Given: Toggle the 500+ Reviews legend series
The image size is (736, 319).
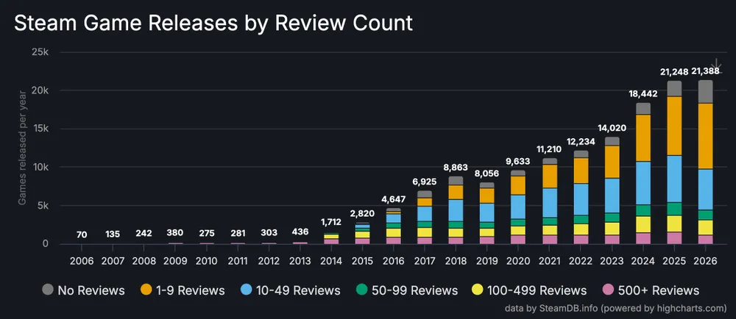Looking at the screenshot, I should (x=651, y=290).
